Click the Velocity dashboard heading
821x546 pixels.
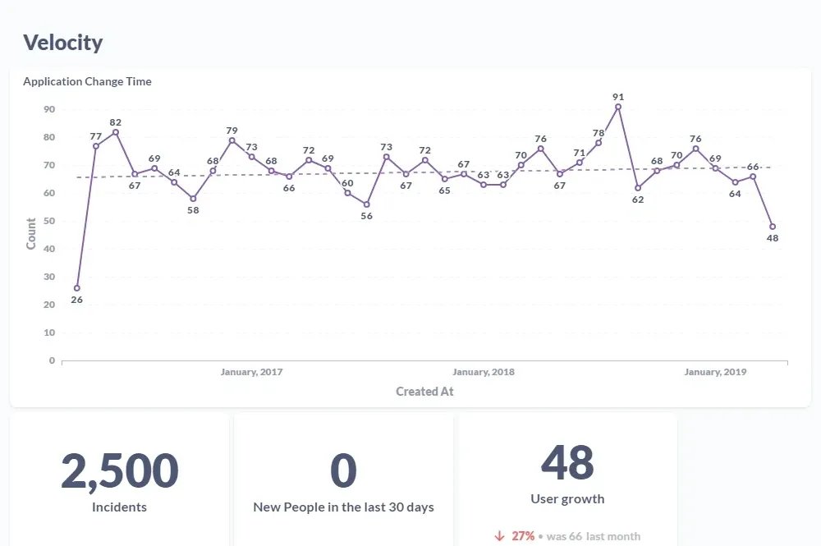(x=63, y=43)
